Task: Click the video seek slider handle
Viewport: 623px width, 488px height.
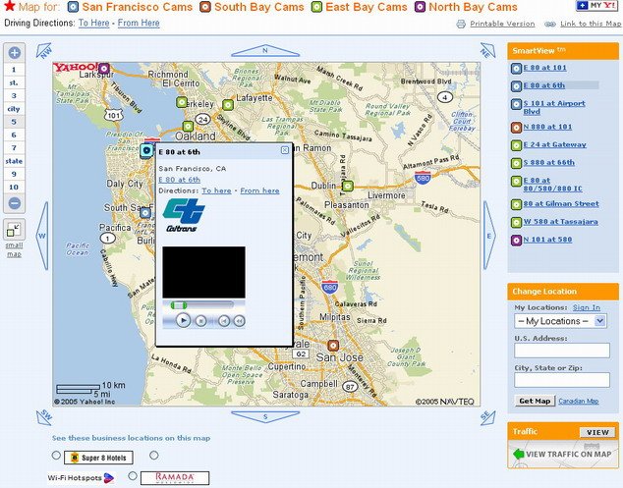Action: pyautogui.click(x=179, y=305)
